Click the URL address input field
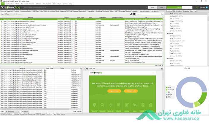 85,7
